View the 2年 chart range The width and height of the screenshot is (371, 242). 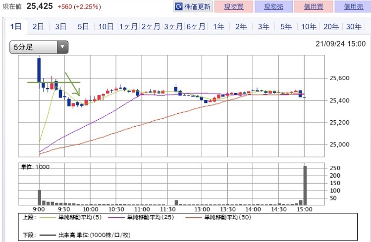coord(241,26)
